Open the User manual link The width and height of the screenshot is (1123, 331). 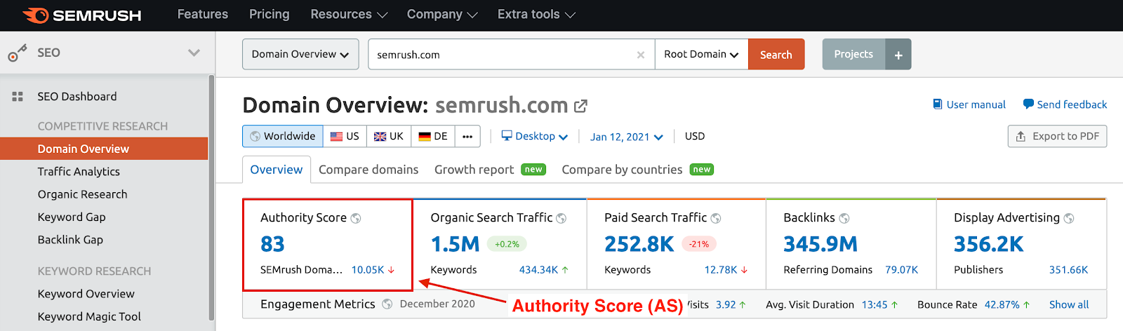[x=969, y=104]
